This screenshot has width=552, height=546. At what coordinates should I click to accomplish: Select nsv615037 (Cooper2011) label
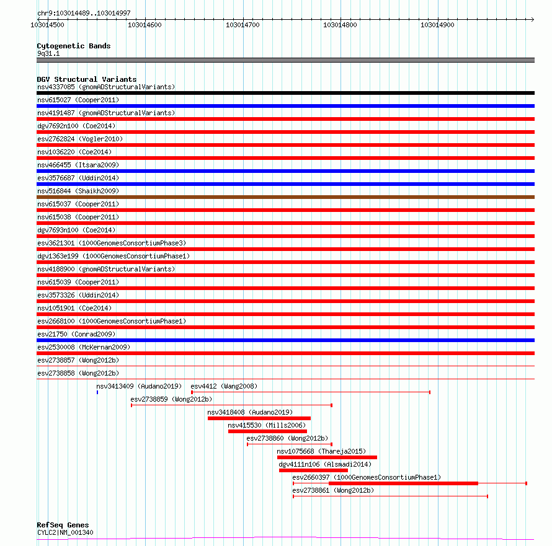[78, 204]
